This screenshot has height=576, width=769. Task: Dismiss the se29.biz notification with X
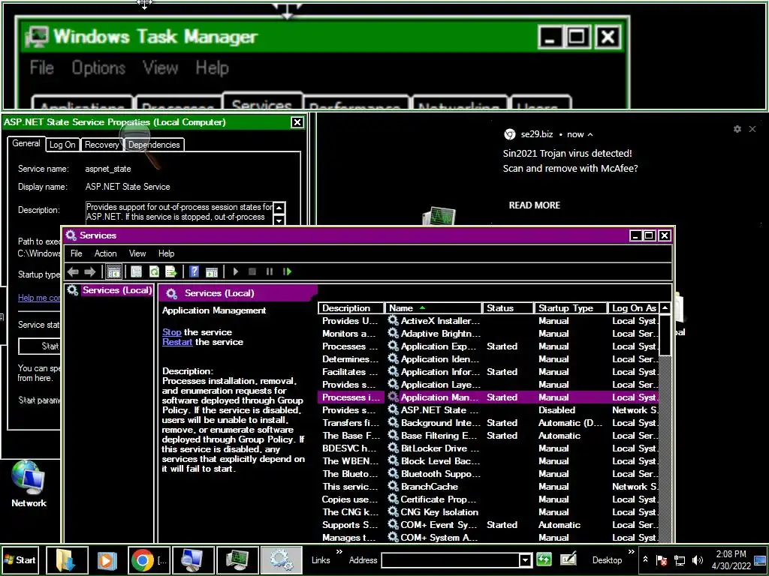click(x=752, y=129)
